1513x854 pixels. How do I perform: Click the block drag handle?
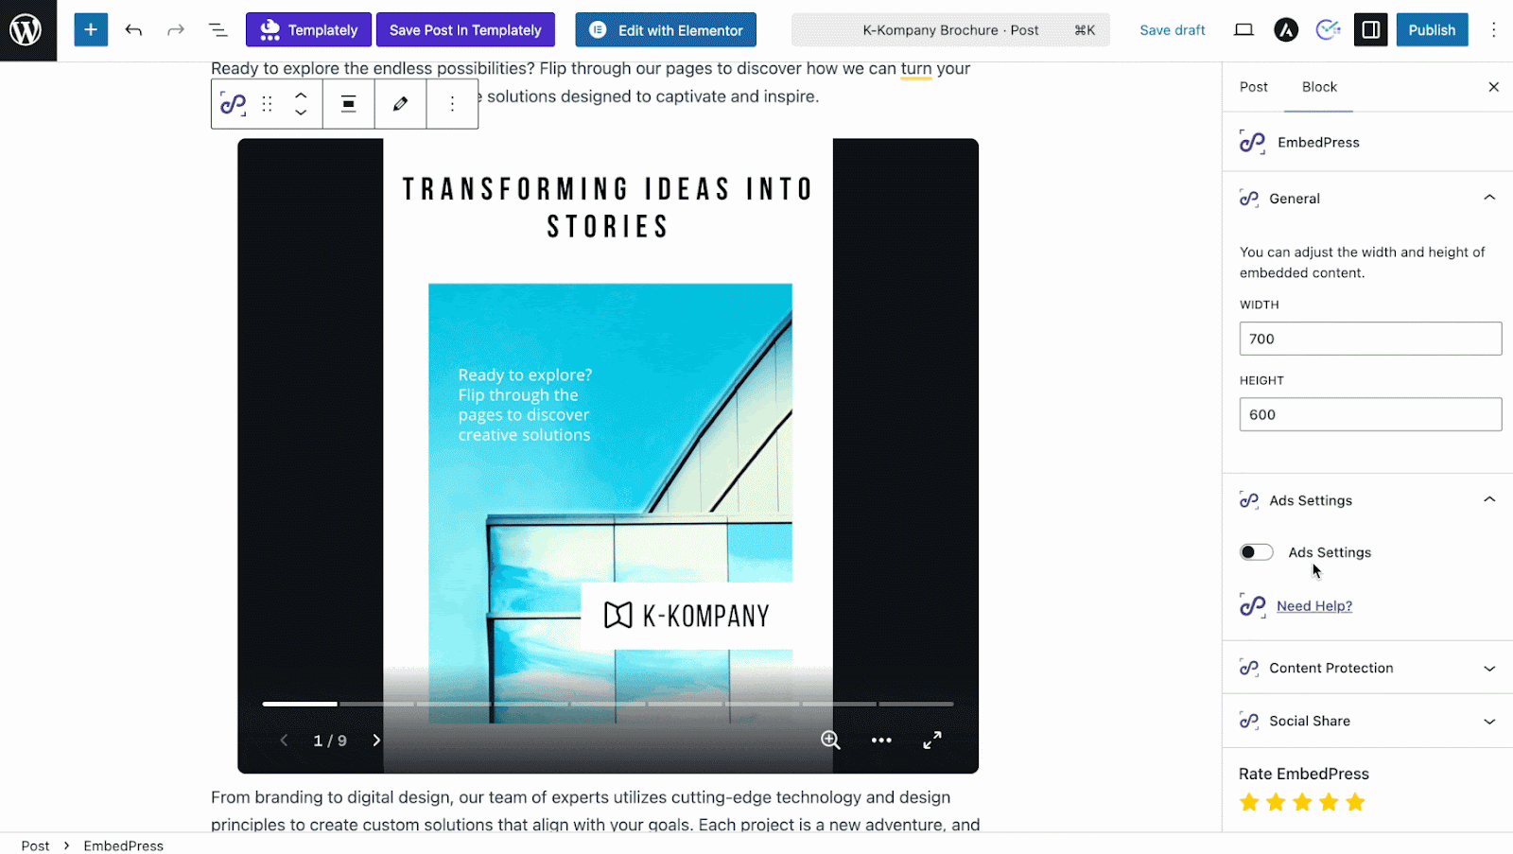[x=268, y=104]
